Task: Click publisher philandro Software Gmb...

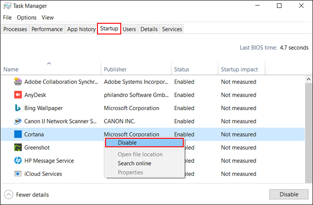Action: (136, 95)
